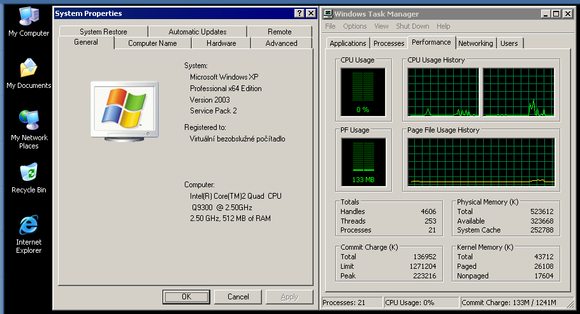Select the Hardware tab in System Properties
The image size is (580, 314).
click(221, 43)
